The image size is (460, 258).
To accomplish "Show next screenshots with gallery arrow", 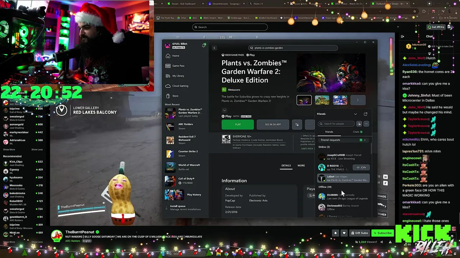I will [358, 100].
